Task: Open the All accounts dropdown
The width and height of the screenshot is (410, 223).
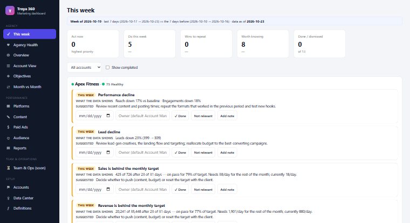Action: tap(84, 68)
